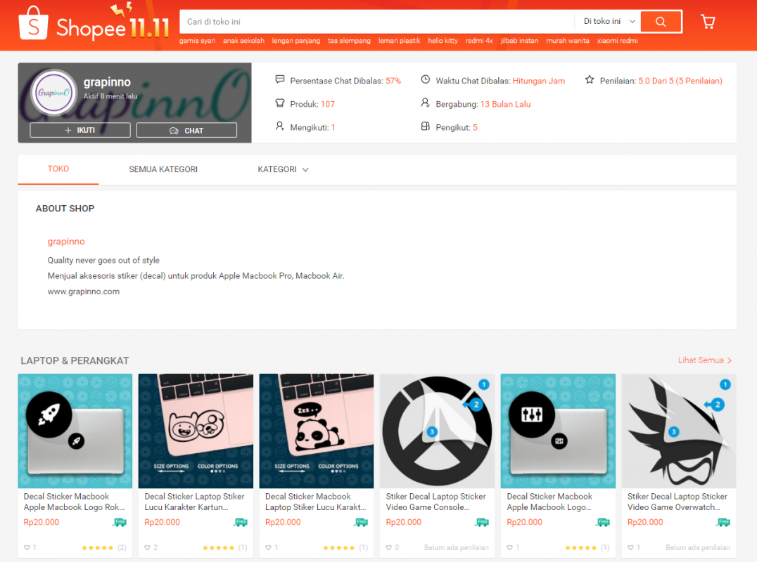
Task: Click the shirt icon beside Produk
Action: pyautogui.click(x=279, y=103)
